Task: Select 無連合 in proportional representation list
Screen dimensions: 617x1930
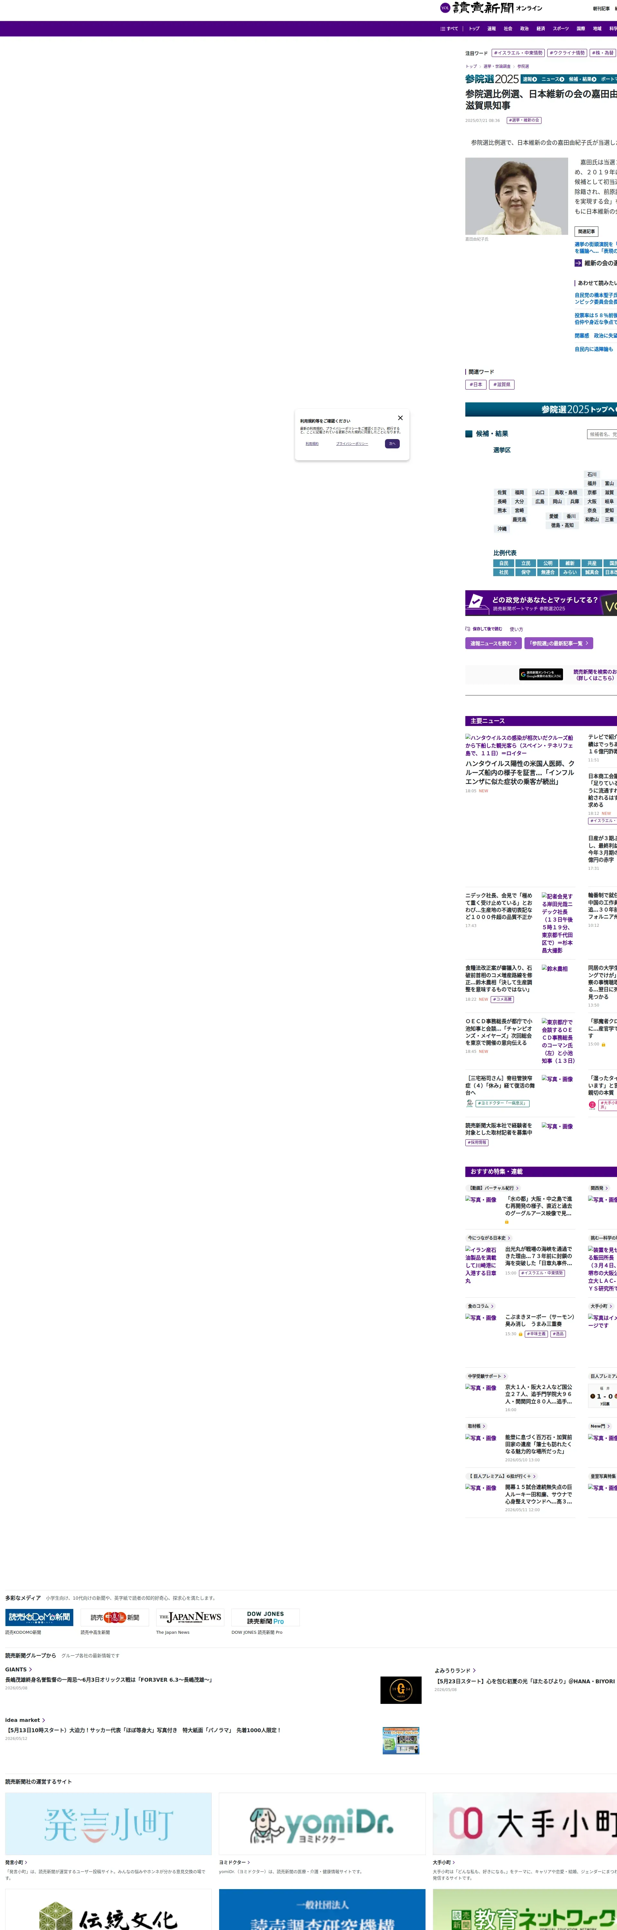Action: (548, 573)
